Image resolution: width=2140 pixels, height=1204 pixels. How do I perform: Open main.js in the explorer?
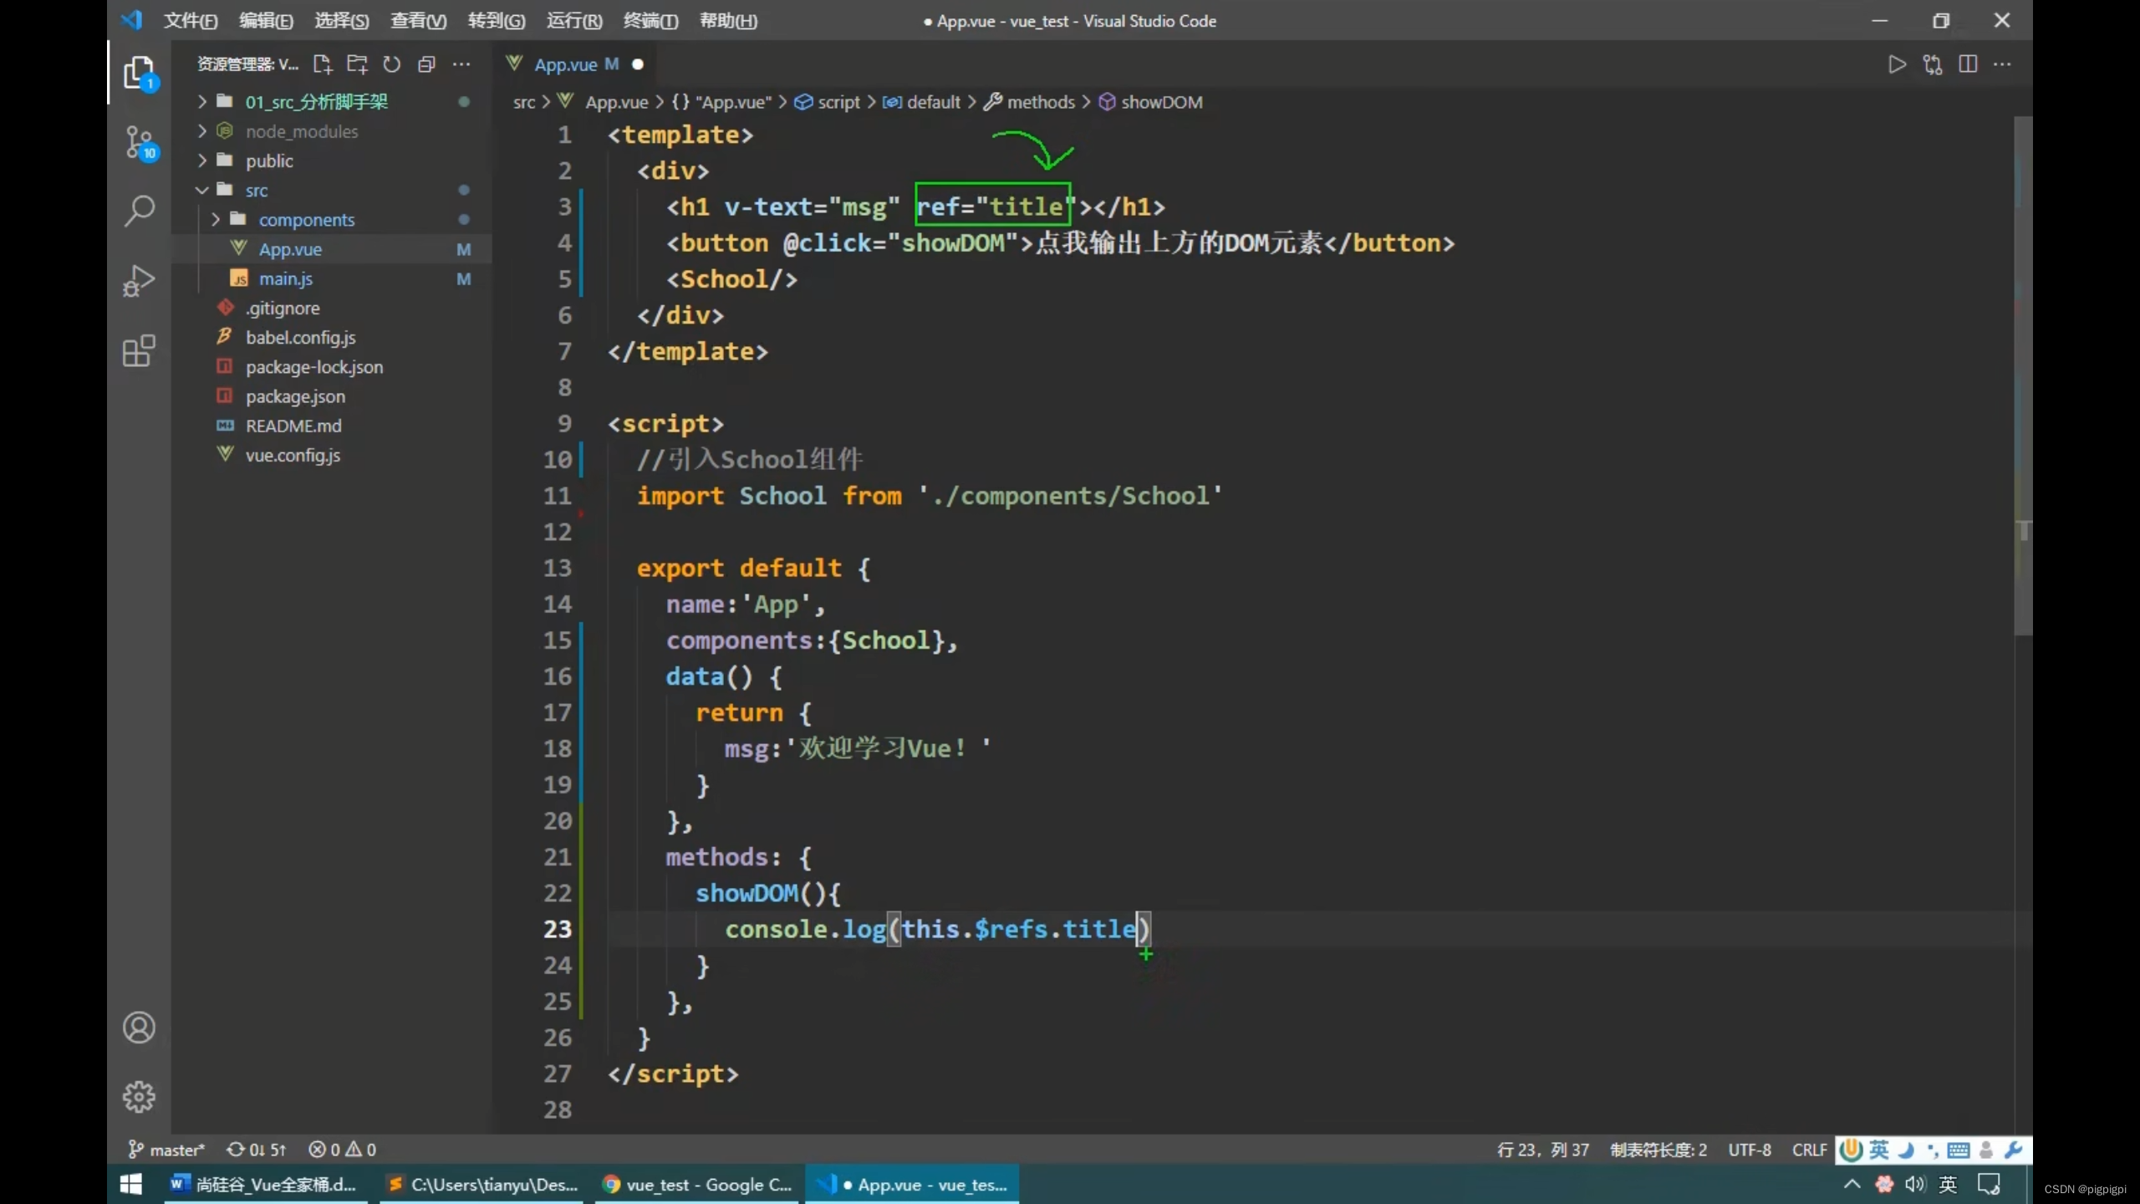(x=331, y=278)
